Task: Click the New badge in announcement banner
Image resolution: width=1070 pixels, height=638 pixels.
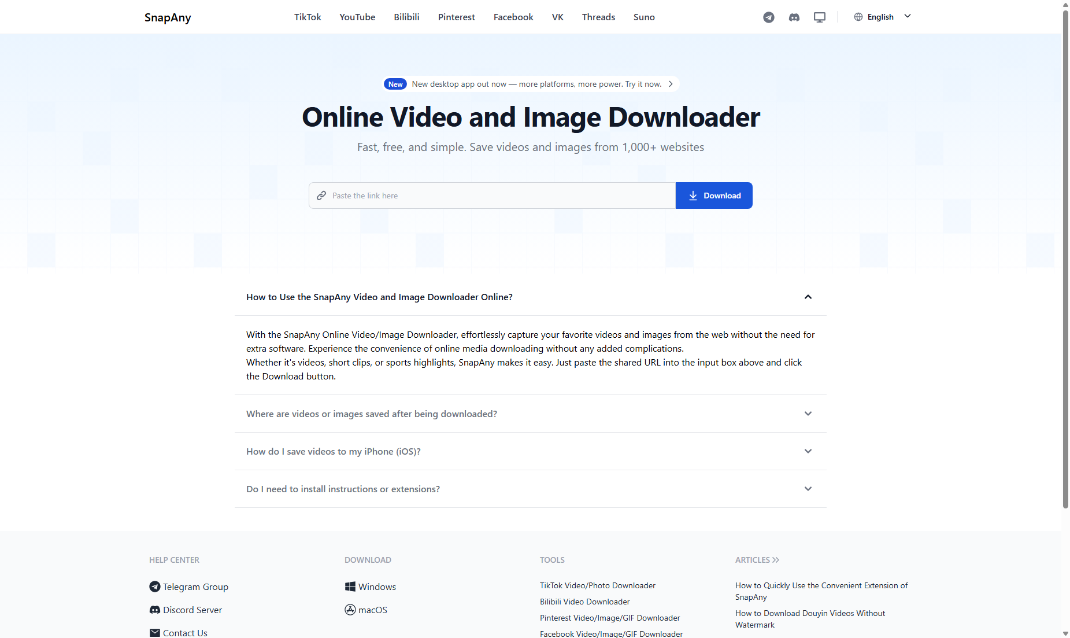Action: (x=395, y=84)
